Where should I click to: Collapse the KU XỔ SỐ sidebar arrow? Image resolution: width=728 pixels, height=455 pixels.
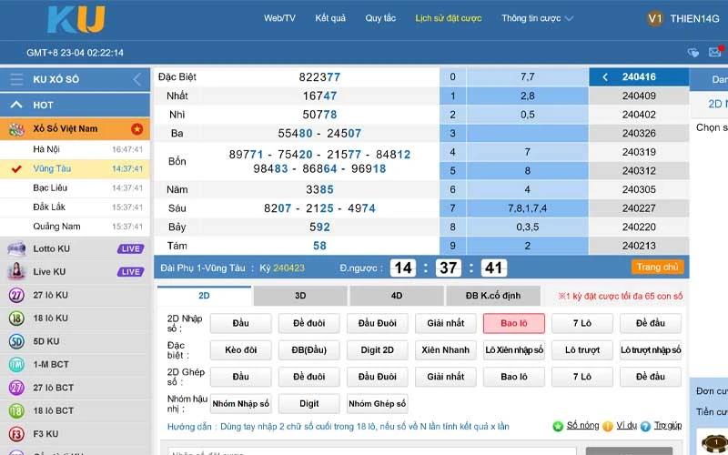(x=137, y=79)
